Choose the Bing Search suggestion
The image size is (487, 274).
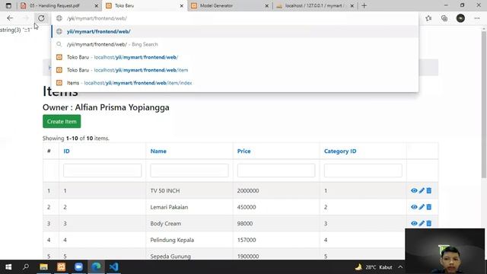(x=235, y=44)
